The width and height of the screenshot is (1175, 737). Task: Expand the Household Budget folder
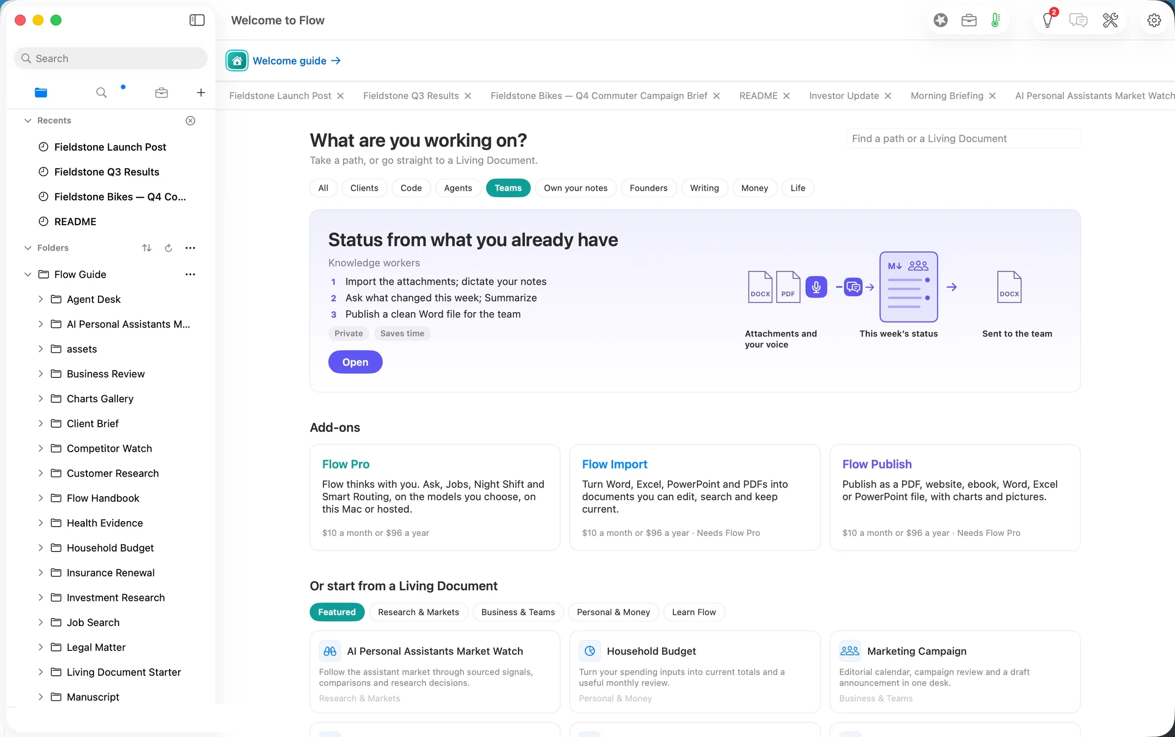point(41,548)
